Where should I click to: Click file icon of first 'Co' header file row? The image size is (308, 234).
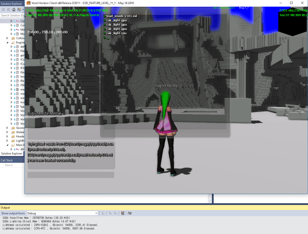pyautogui.click(x=17, y=25)
